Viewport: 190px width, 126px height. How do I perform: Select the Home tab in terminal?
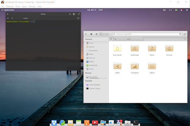[26, 18]
